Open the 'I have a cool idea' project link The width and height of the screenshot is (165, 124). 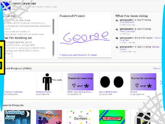click(x=13, y=92)
